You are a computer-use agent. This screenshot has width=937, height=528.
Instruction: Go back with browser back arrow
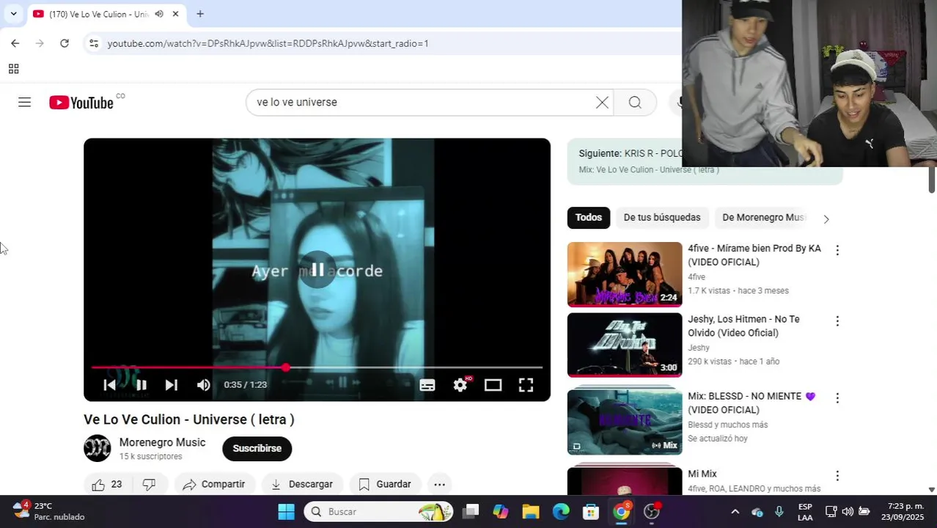(x=15, y=43)
